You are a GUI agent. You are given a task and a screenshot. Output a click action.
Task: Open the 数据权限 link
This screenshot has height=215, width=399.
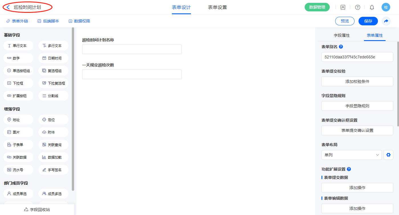79,21
